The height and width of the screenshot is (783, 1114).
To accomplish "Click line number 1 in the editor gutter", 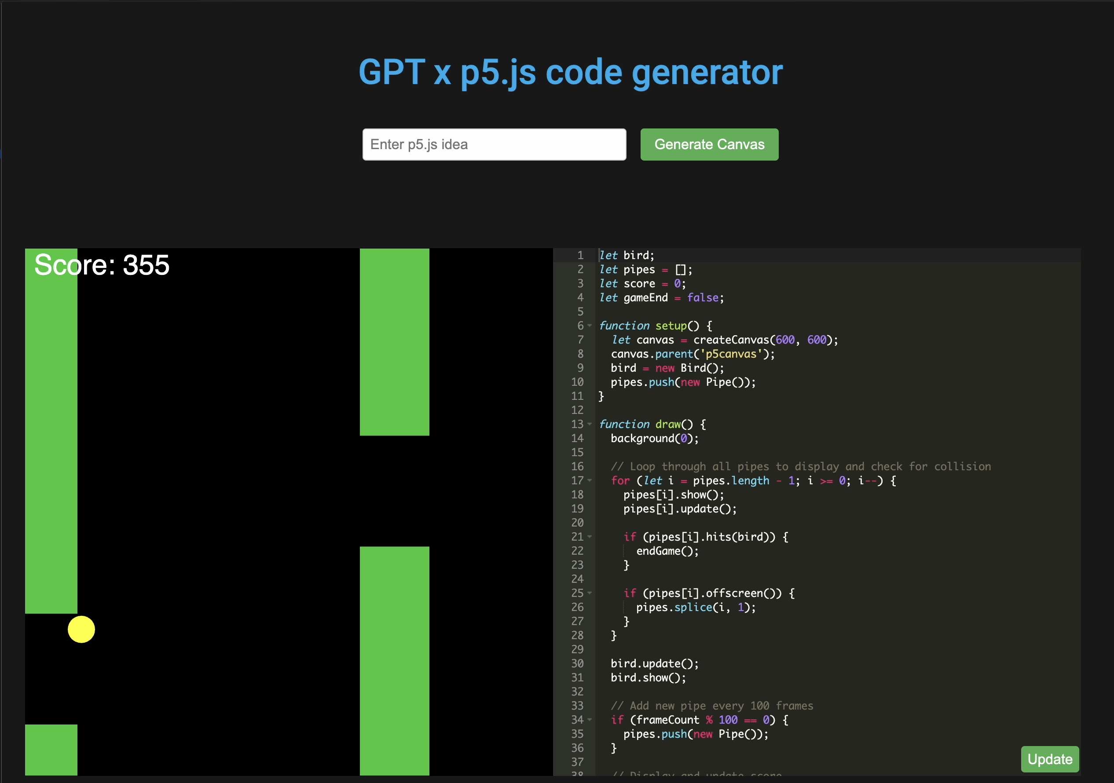I will pos(580,255).
